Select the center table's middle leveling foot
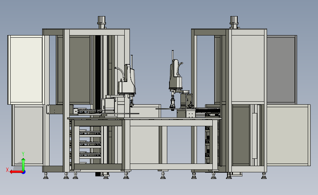Image resolution: width=318 pixels, height=195 pixels. [x=163, y=175]
